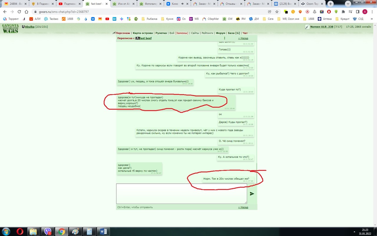Open Word from the taskbar
377x236 pixels.
point(103,232)
